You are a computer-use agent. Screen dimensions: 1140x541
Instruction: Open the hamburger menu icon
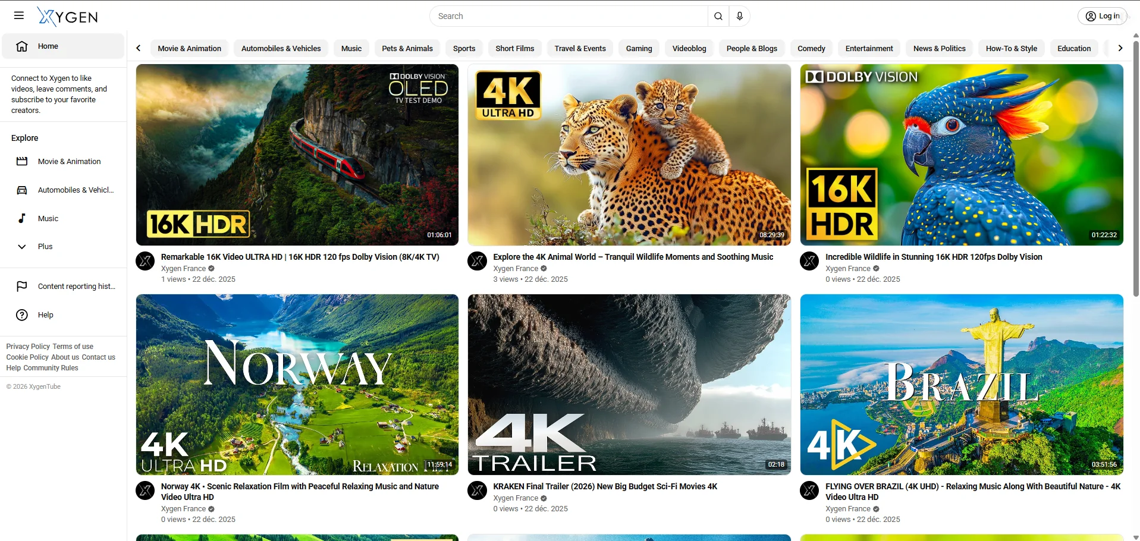[19, 16]
